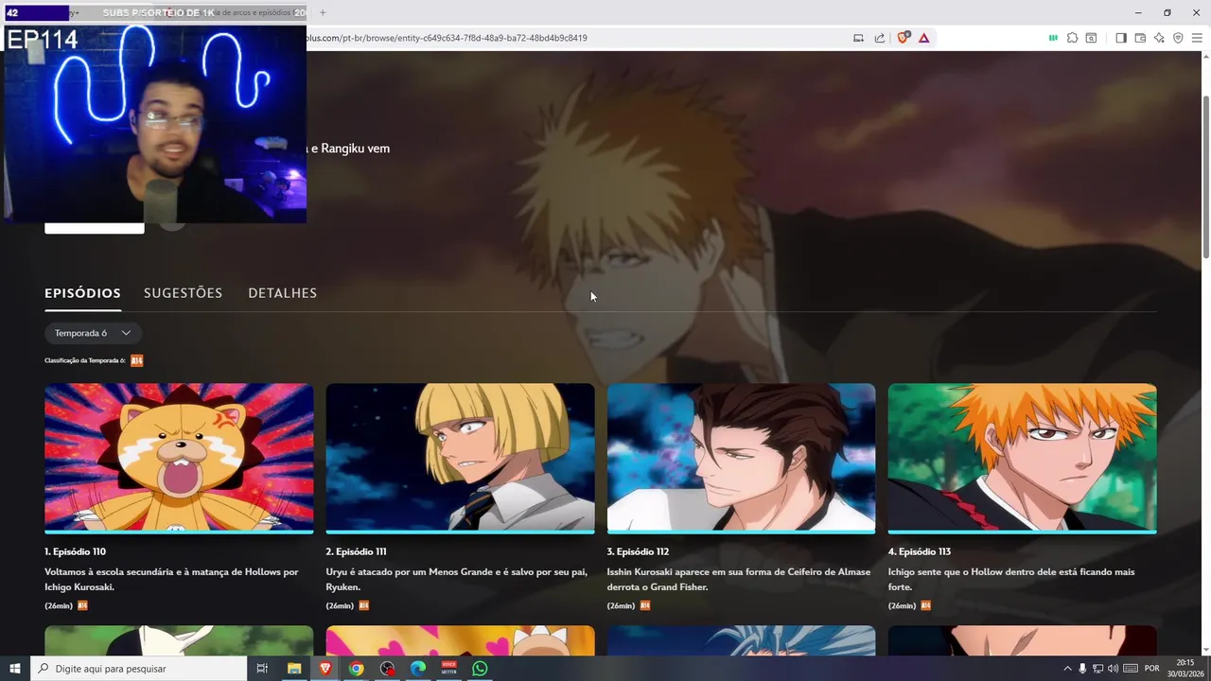Click the title '1. Episódio 110'
The height and width of the screenshot is (681, 1211).
(x=75, y=551)
